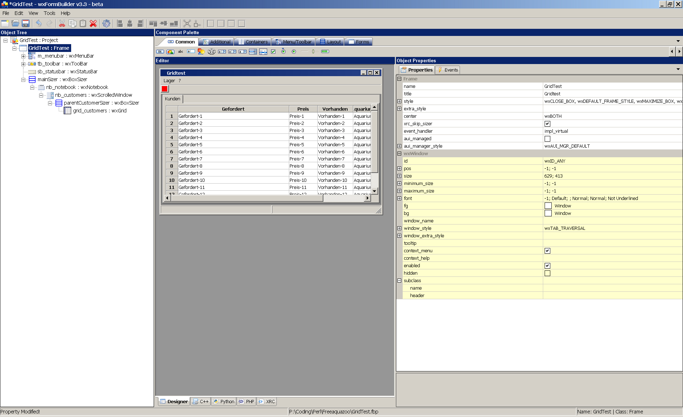Collapse the wxWindow property category
The width and height of the screenshot is (683, 417).
point(399,154)
